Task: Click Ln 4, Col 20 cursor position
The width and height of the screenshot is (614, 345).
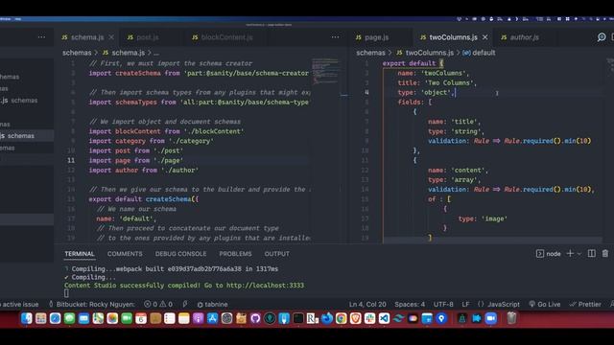Action: [x=367, y=304]
